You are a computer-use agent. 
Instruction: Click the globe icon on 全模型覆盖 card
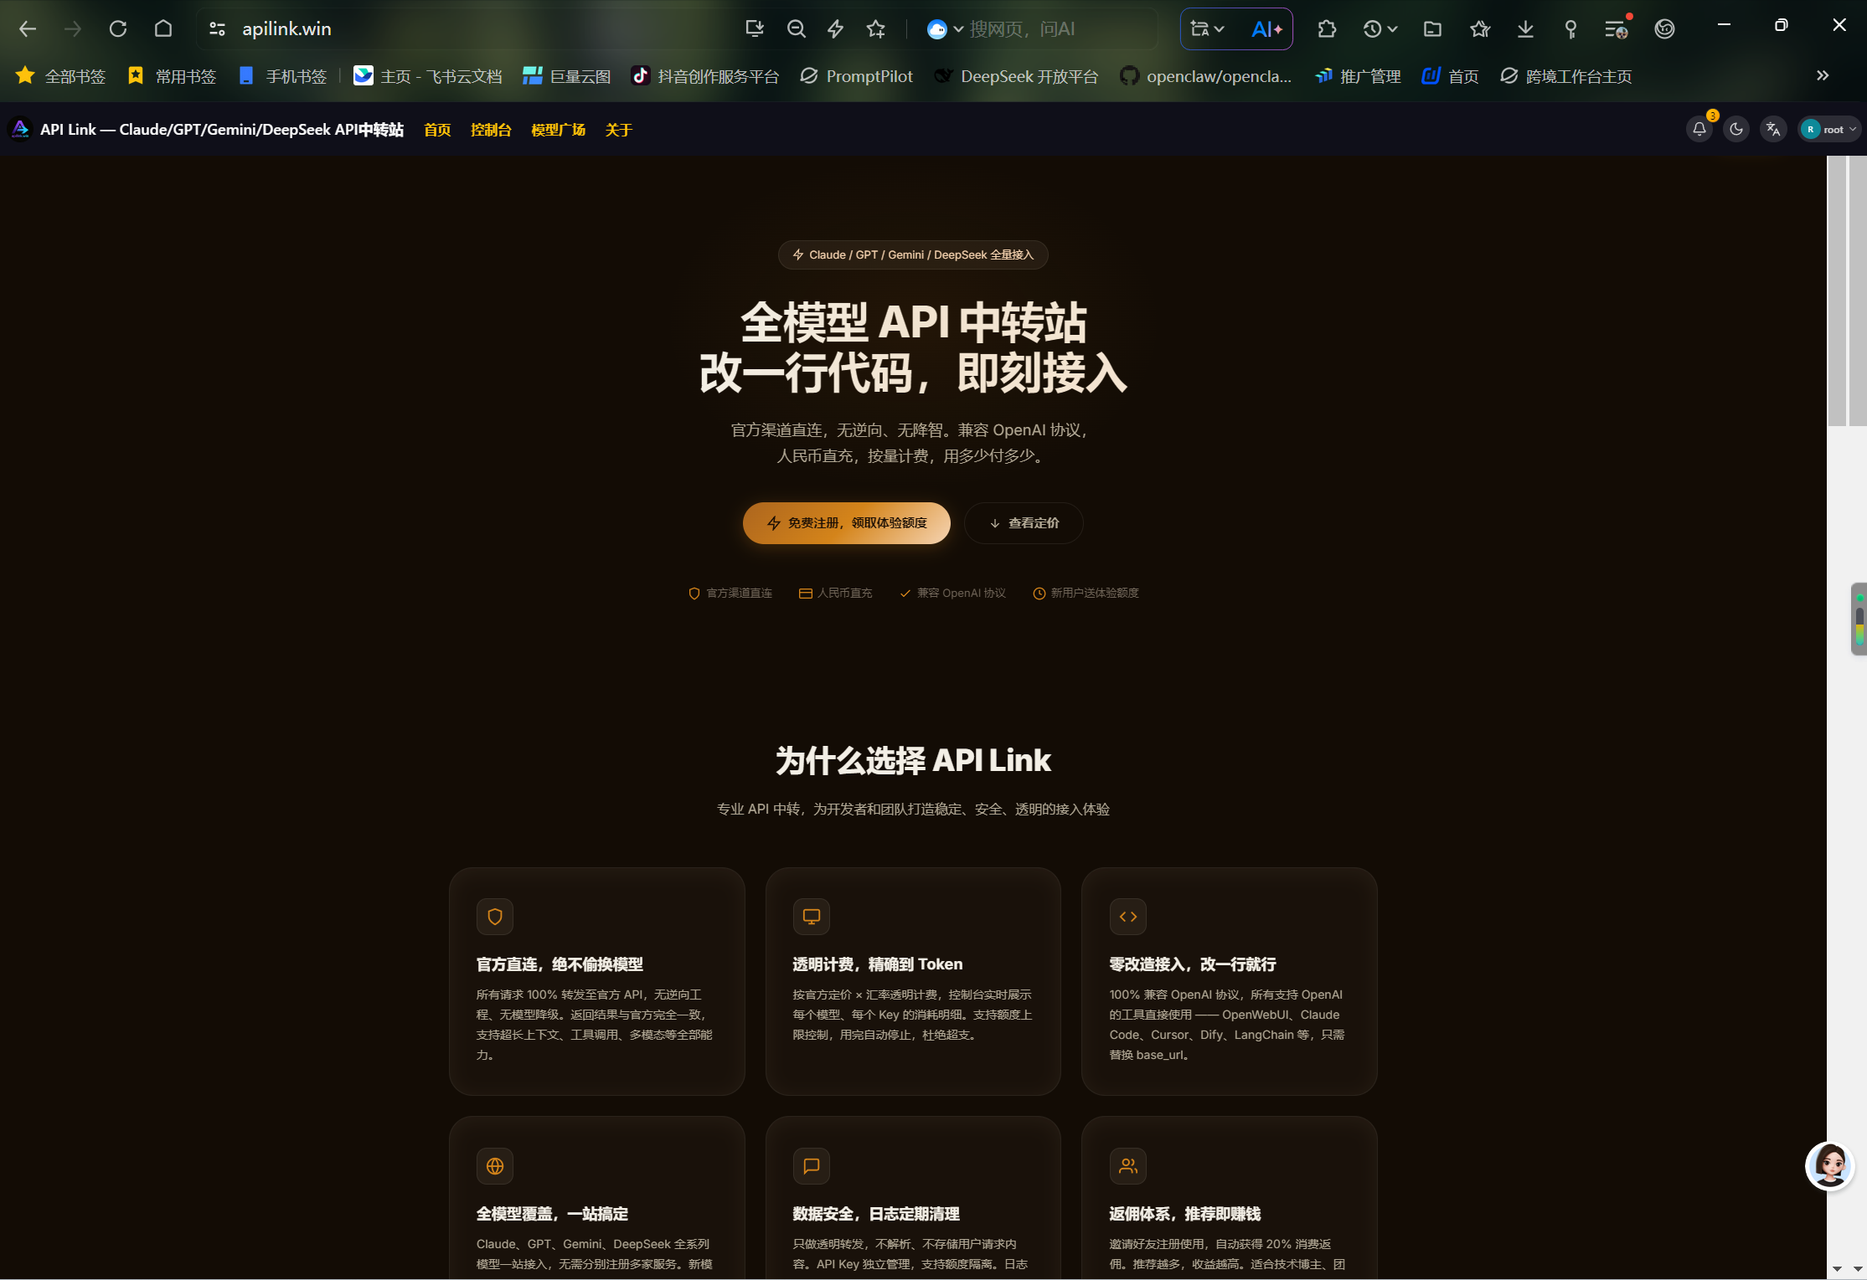click(495, 1166)
